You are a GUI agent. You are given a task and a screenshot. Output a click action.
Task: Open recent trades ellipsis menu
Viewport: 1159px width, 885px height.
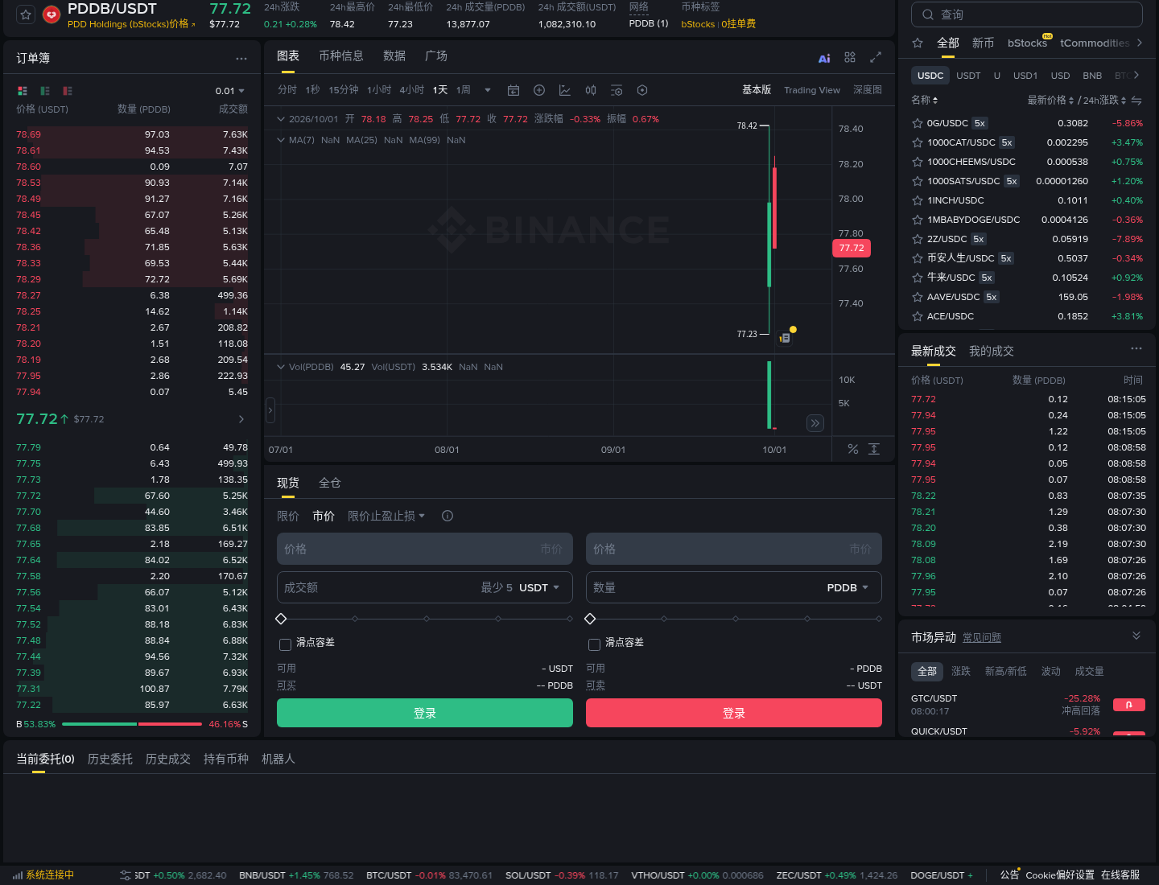1136,348
